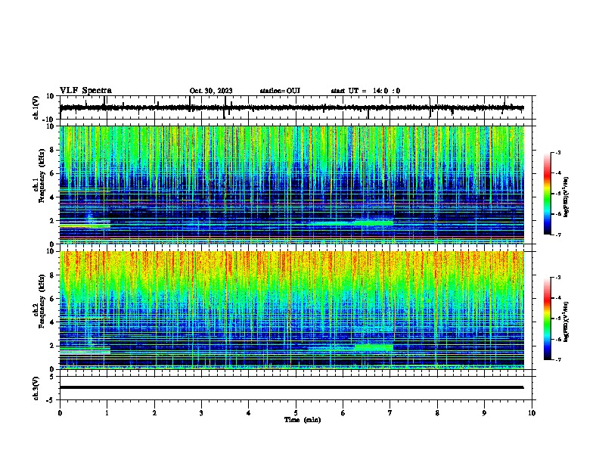The height and width of the screenshot is (463, 599).
Task: Click the "-7" tick on ch.2 colorbar
Action: click(557, 359)
